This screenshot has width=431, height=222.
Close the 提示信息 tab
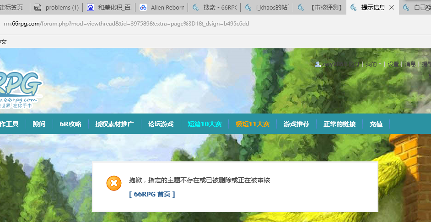(x=392, y=8)
